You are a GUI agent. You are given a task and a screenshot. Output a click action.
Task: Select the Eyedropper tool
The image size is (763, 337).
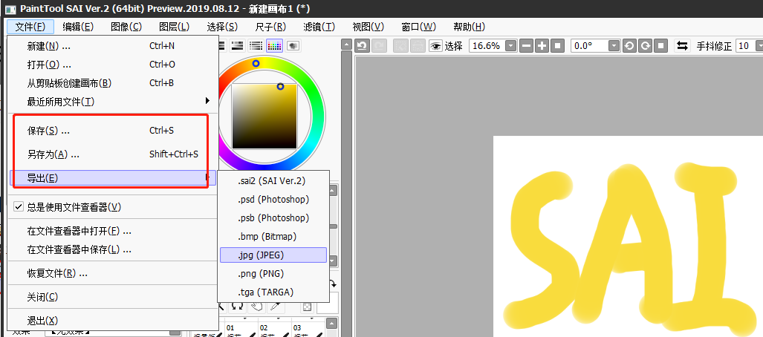tap(274, 306)
